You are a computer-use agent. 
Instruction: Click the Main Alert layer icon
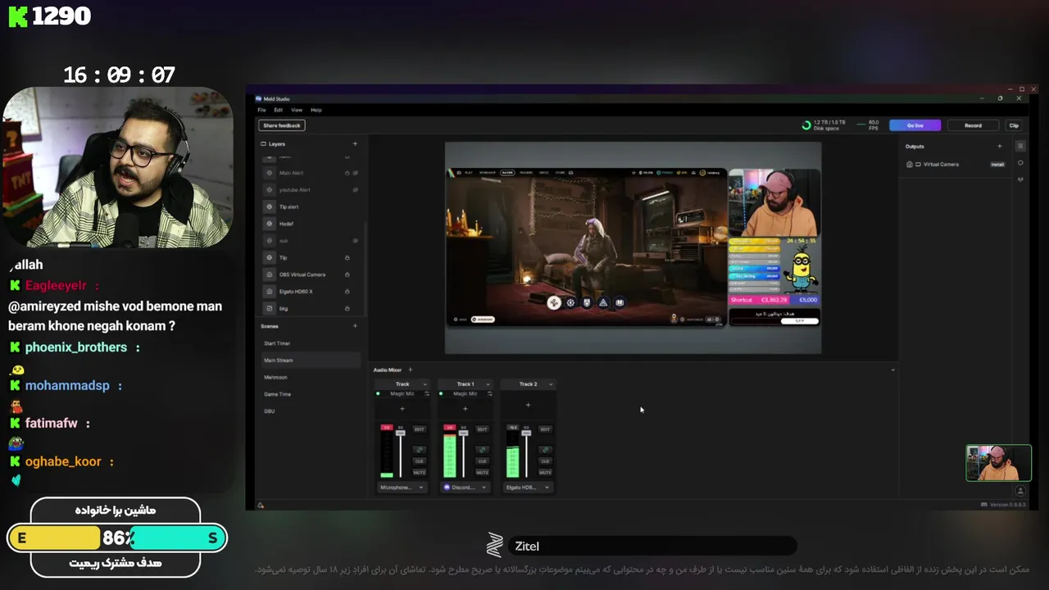tap(270, 173)
